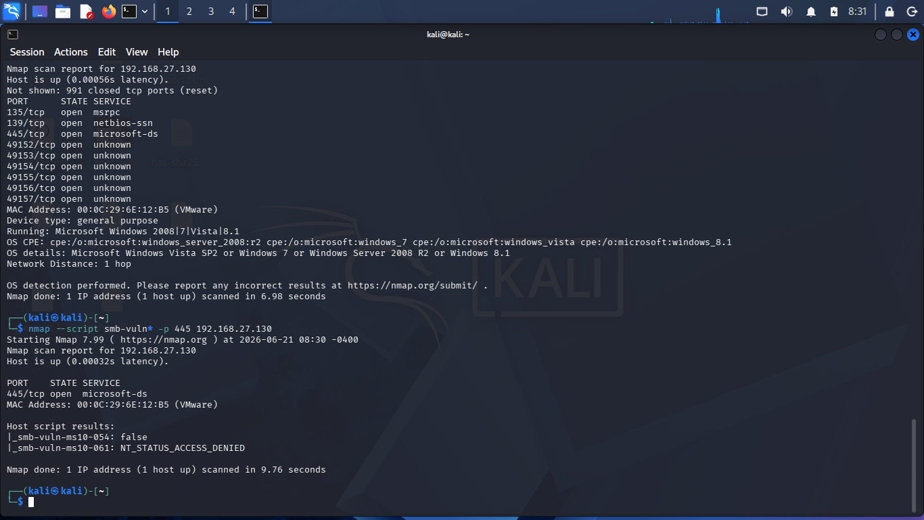The image size is (924, 520).
Task: Open a new terminal from panel launcher
Action: tap(129, 12)
